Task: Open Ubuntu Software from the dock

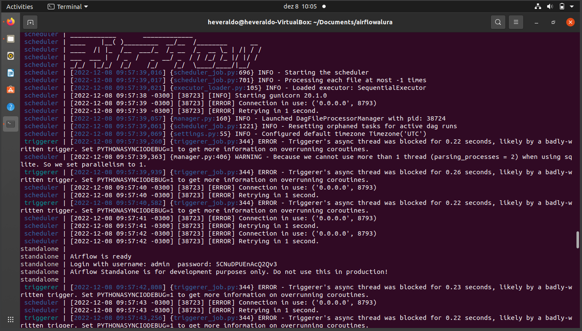Action: click(11, 90)
